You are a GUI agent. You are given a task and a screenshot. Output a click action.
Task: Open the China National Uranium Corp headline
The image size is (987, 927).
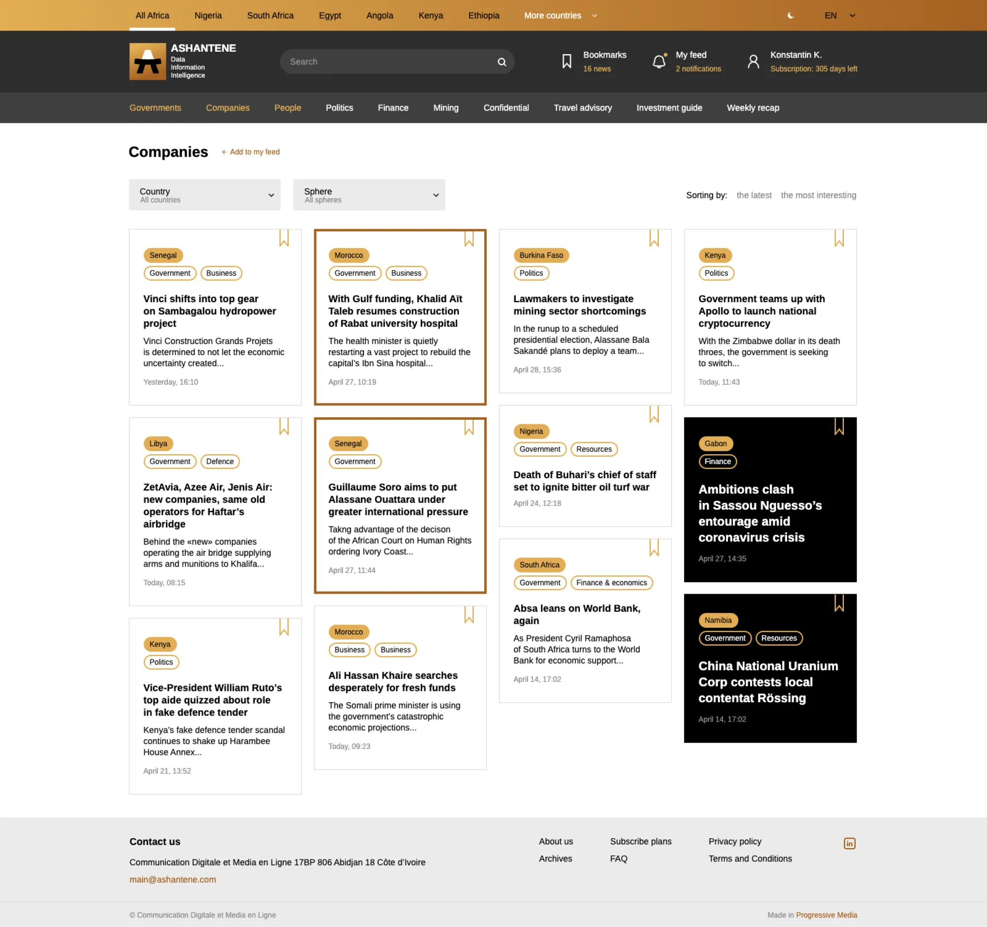[x=768, y=682]
